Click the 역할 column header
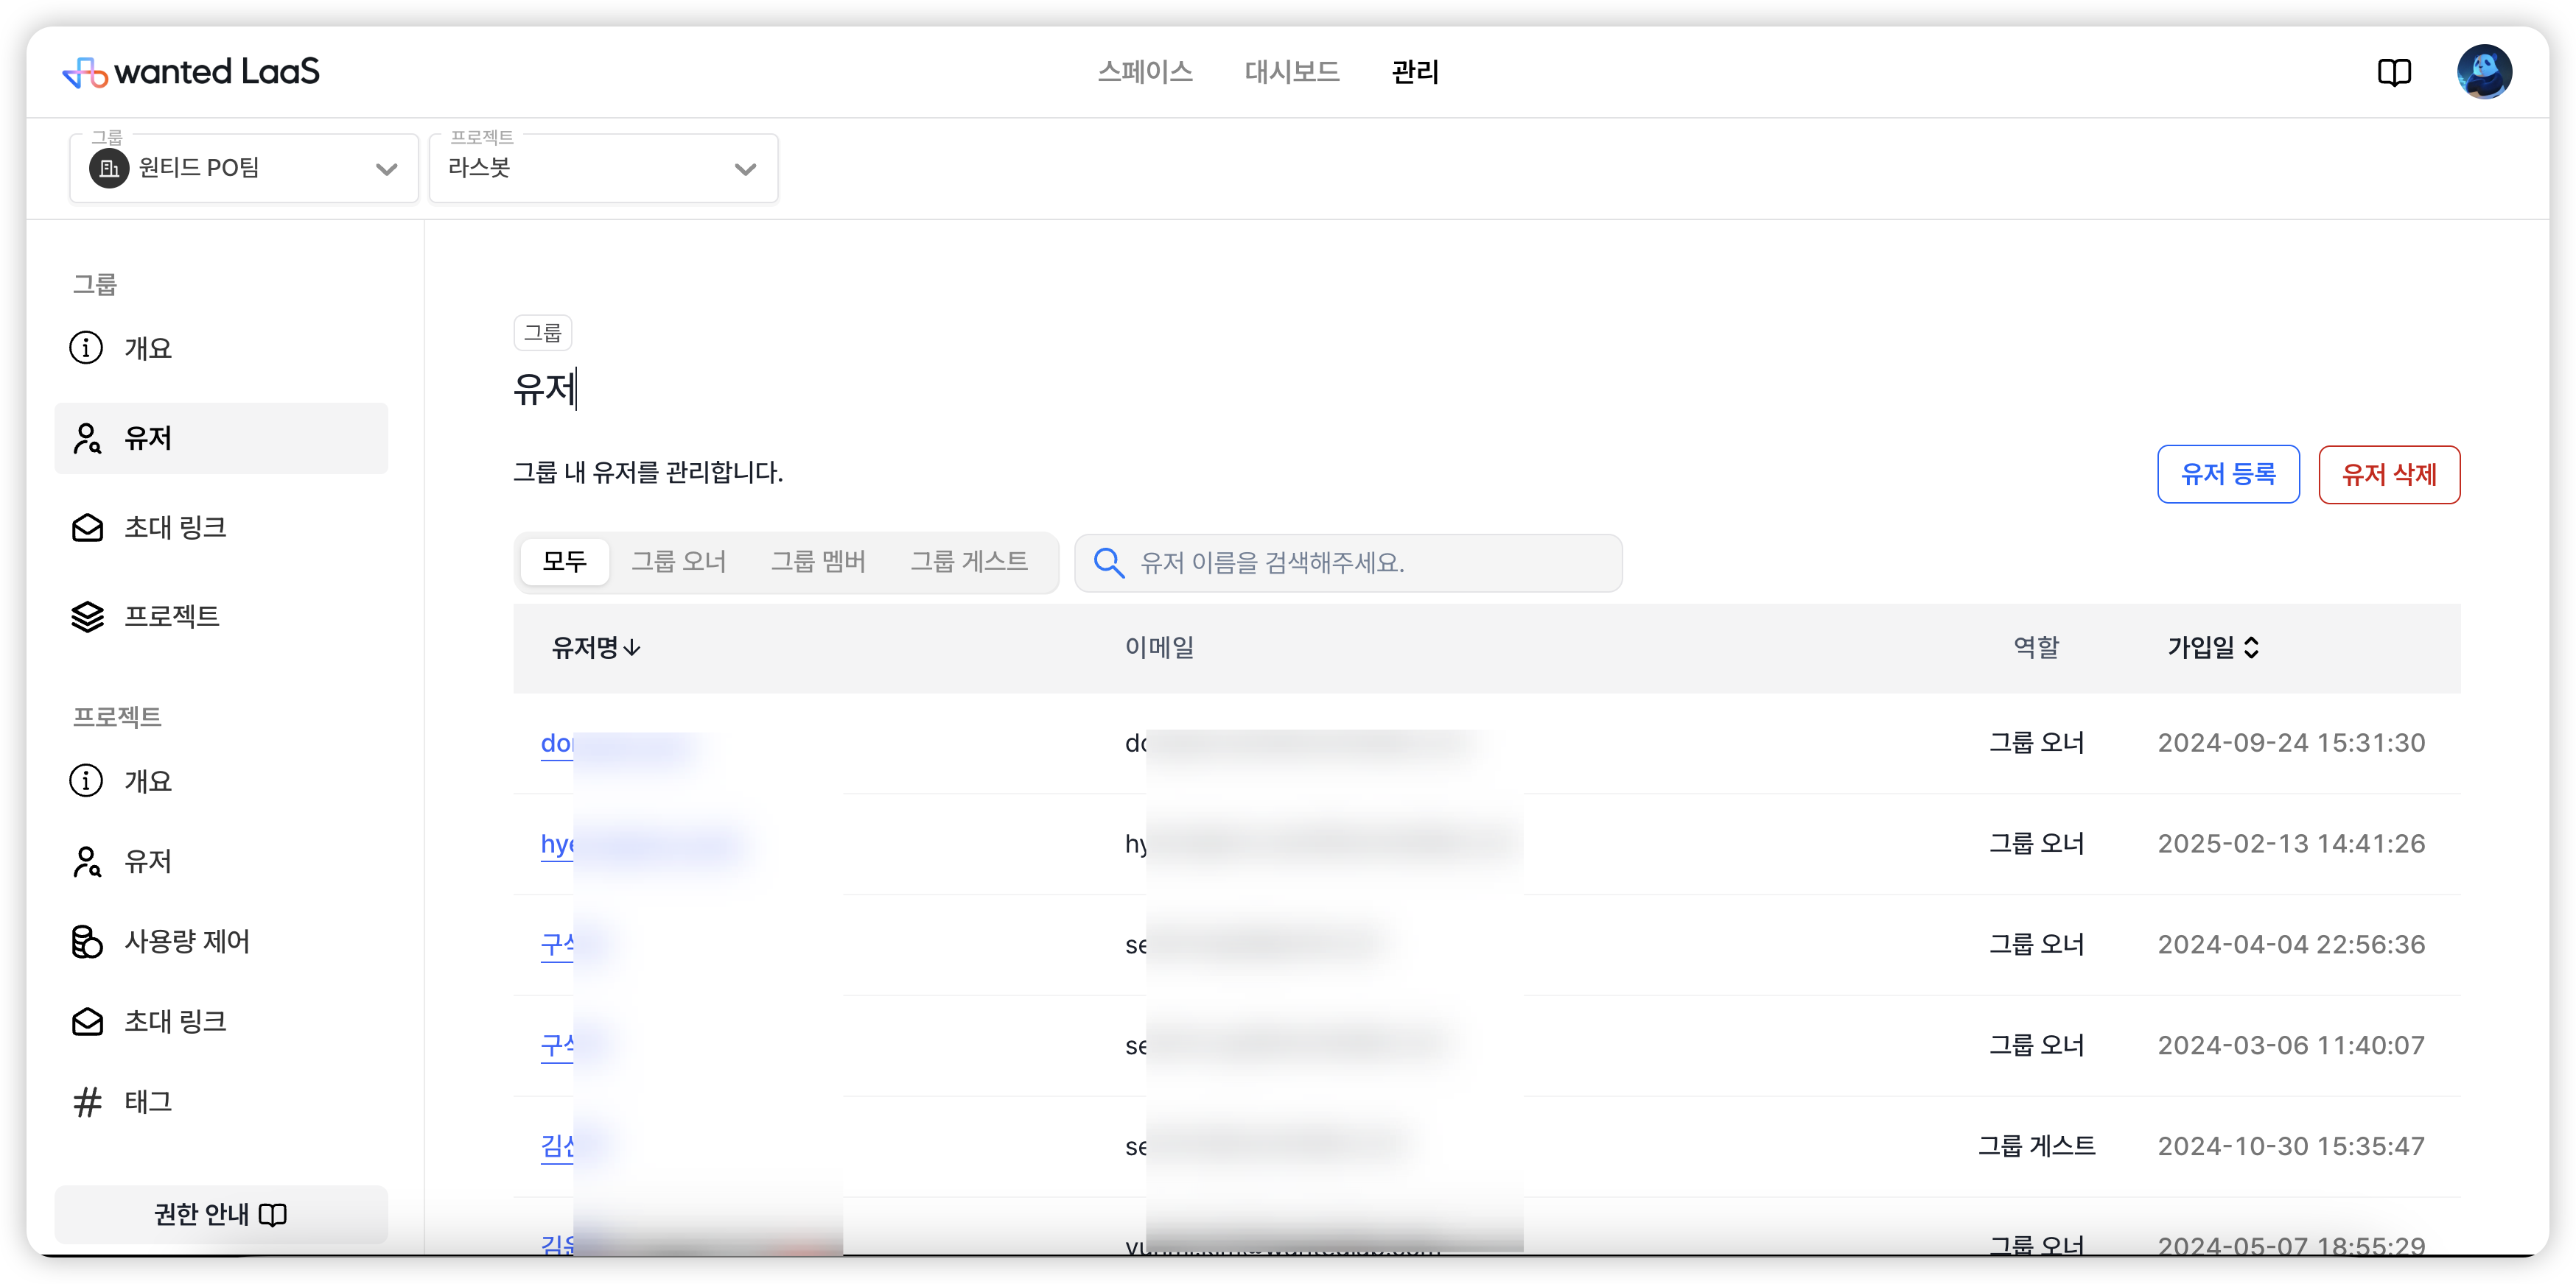Image resolution: width=2576 pixels, height=1284 pixels. (x=2036, y=647)
